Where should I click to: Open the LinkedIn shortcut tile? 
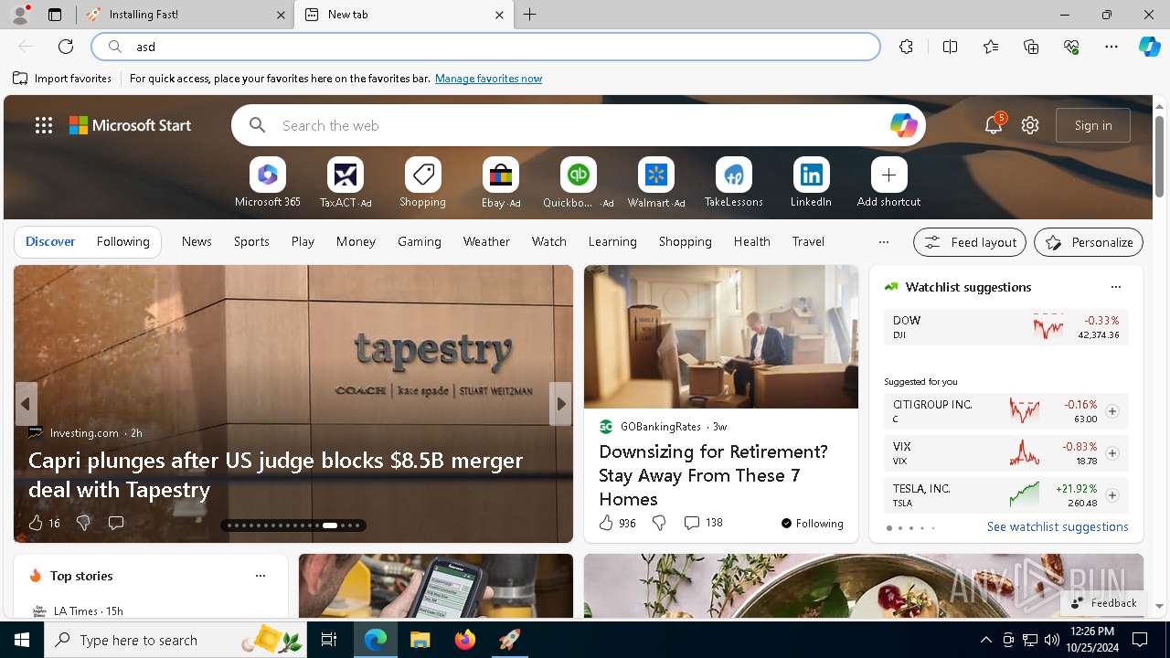point(811,175)
